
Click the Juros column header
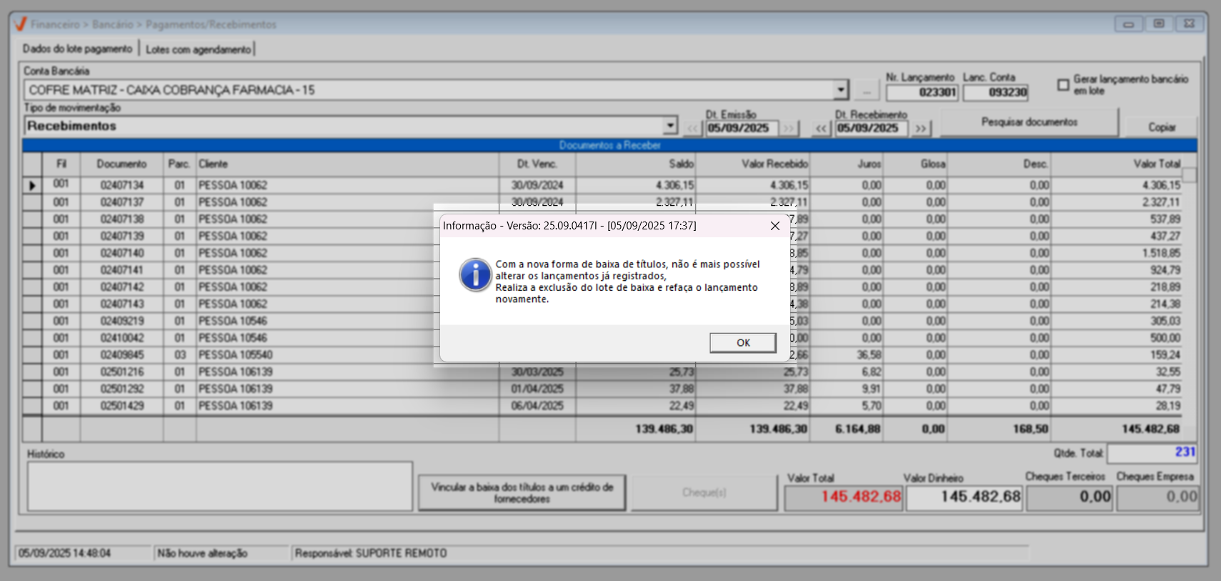[x=847, y=164]
